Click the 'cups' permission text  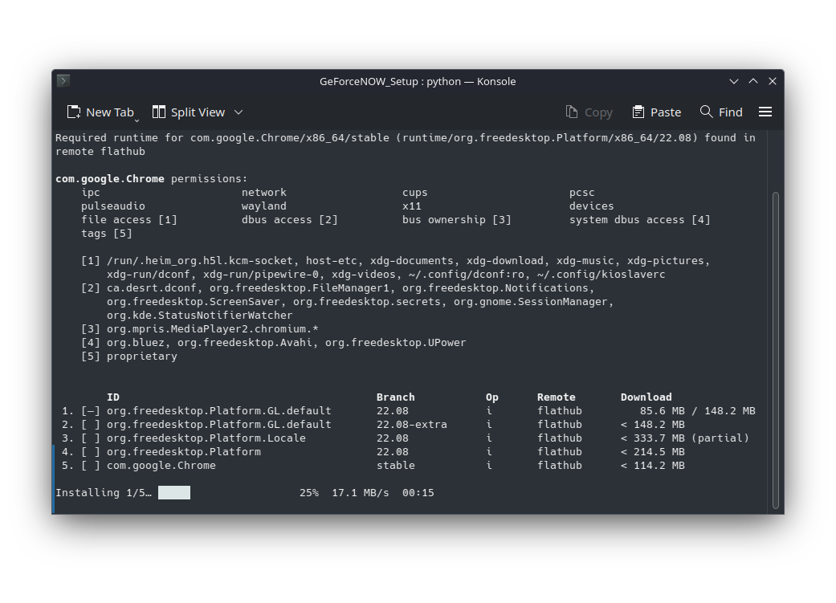(415, 193)
